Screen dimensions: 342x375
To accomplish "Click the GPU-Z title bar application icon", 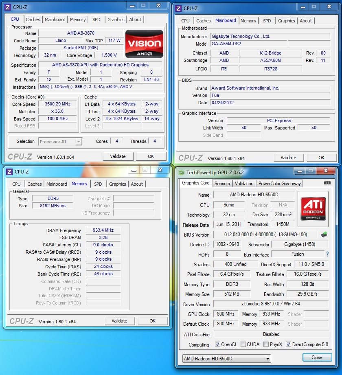I will [182, 173].
